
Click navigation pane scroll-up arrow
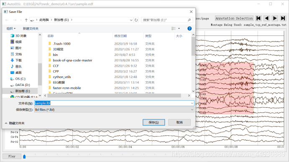coord(40,35)
